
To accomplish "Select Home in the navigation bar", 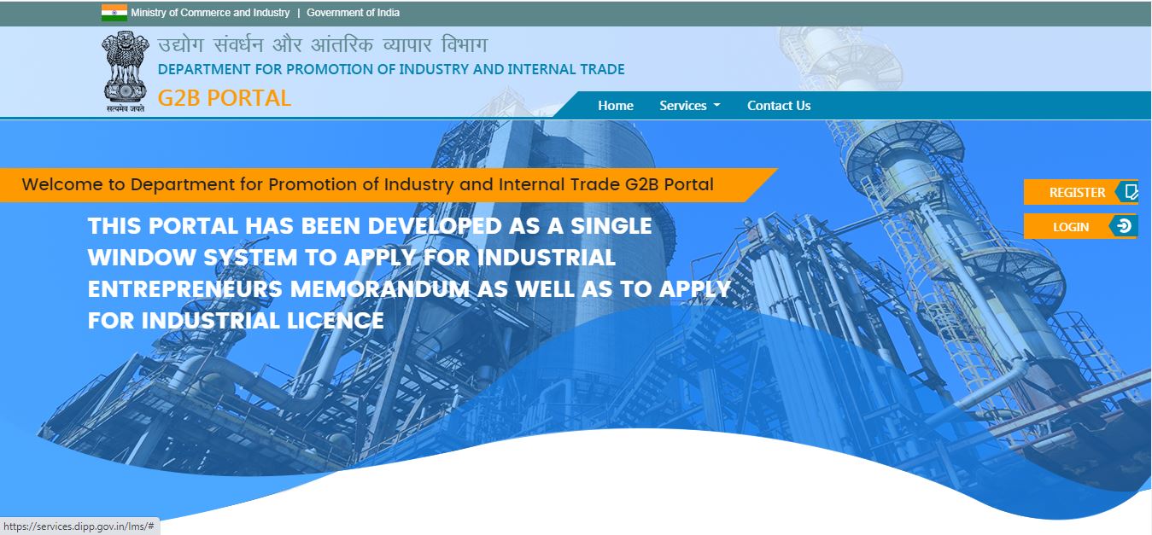I will coord(617,105).
